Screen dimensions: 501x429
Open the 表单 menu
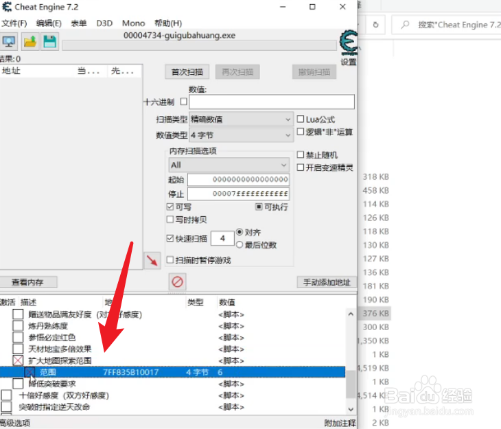click(79, 23)
